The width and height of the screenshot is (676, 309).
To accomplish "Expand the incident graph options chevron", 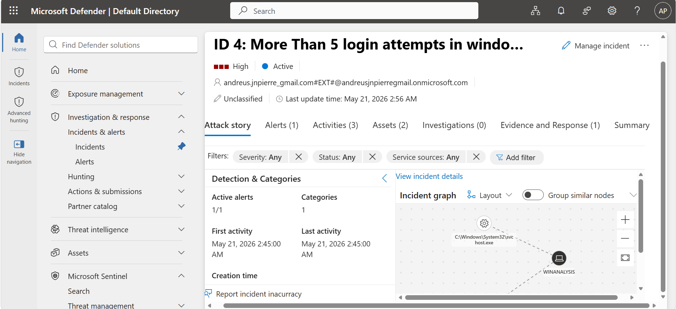I will (x=633, y=195).
